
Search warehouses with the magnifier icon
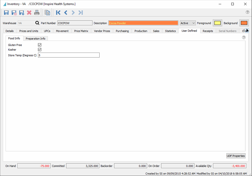(37, 23)
